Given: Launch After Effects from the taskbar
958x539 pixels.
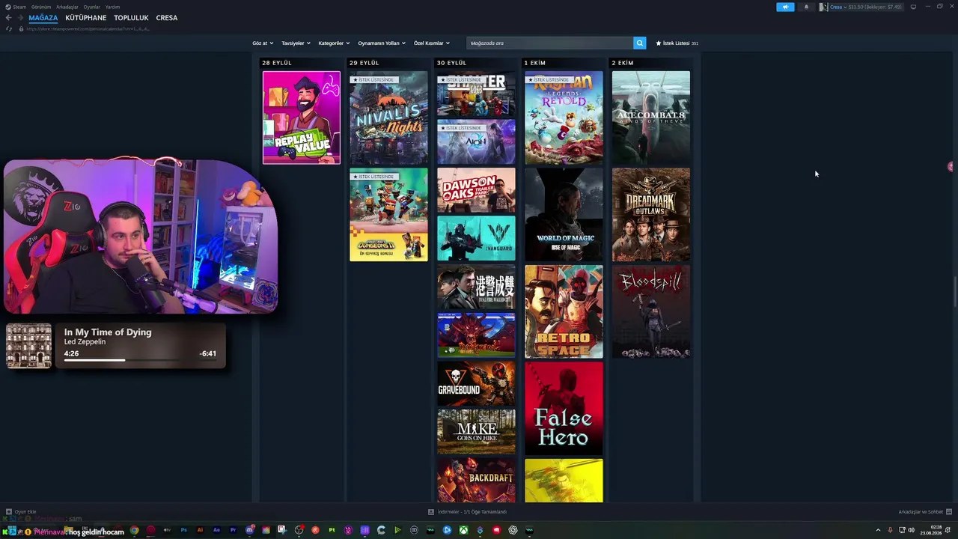Looking at the screenshot, I should point(216,530).
